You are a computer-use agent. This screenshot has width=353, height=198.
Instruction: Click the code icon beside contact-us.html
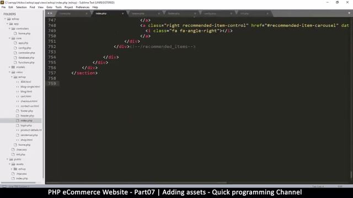pos(18,106)
